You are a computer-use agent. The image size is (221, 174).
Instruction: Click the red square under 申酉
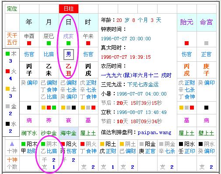(29, 43)
